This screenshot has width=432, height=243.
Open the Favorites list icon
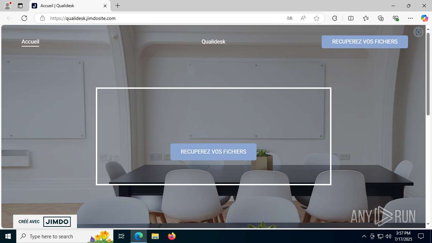[366, 18]
